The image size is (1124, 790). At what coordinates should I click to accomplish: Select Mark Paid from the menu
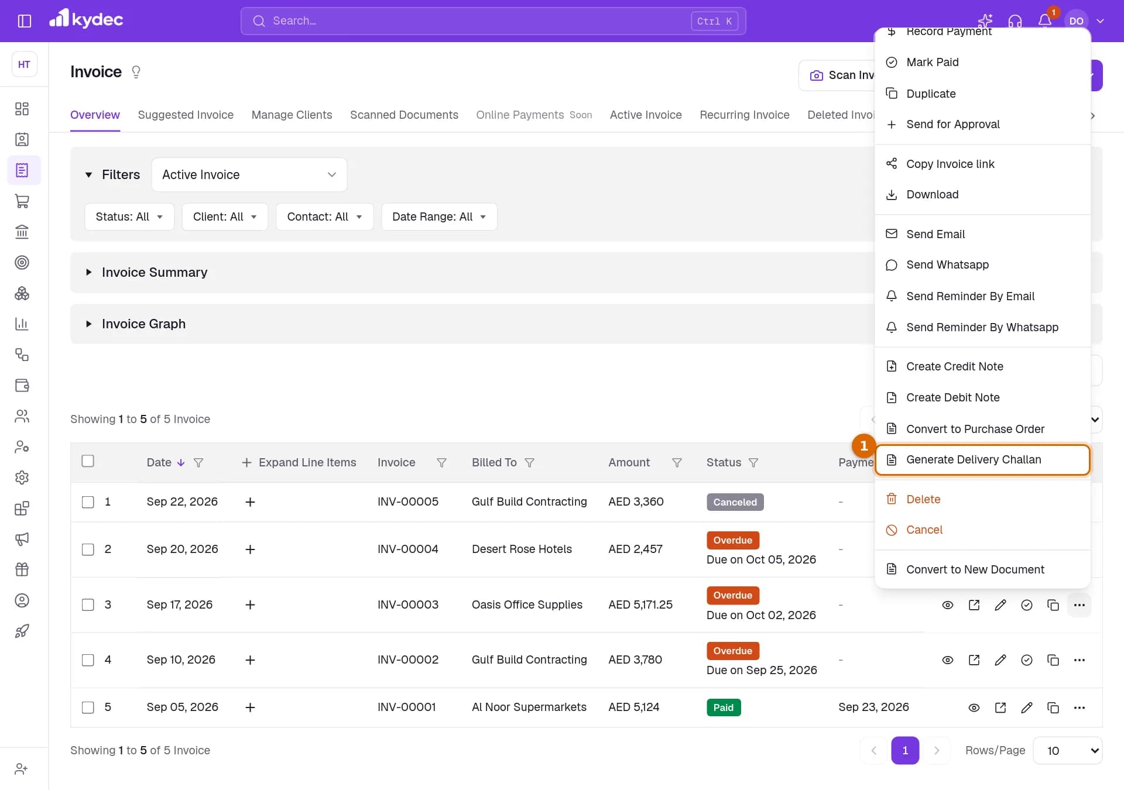click(x=982, y=62)
